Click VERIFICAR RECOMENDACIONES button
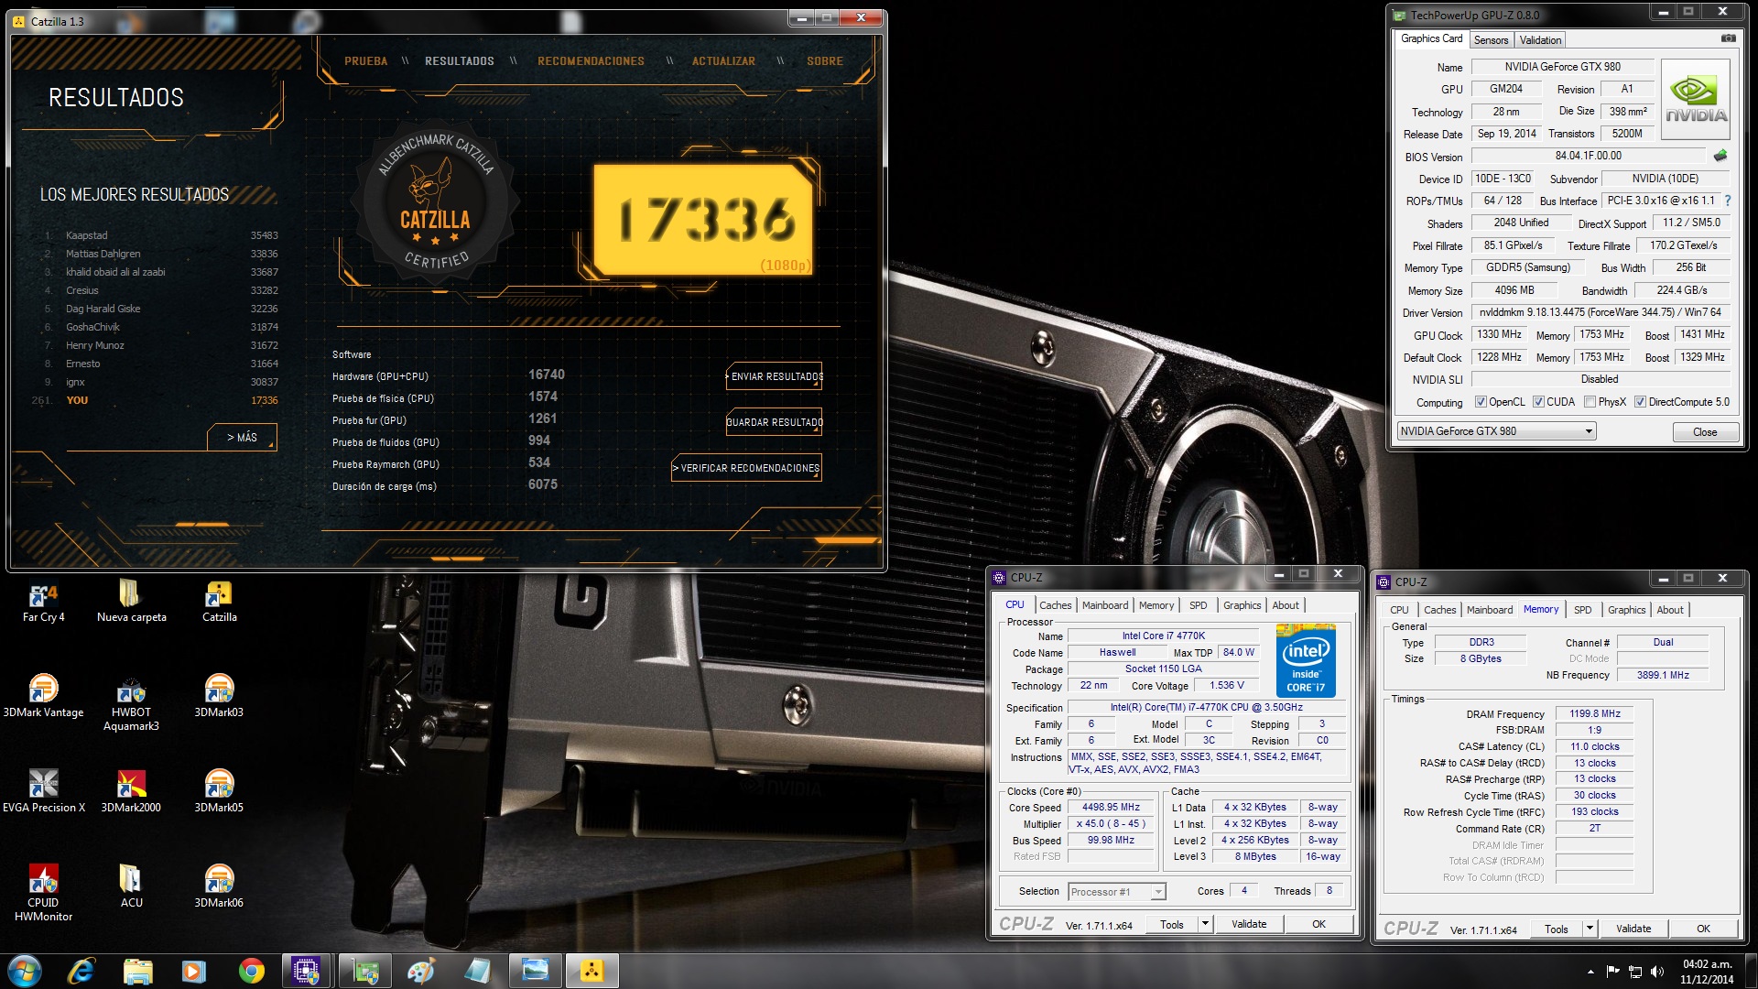Screen dimensions: 1758x989 746,468
